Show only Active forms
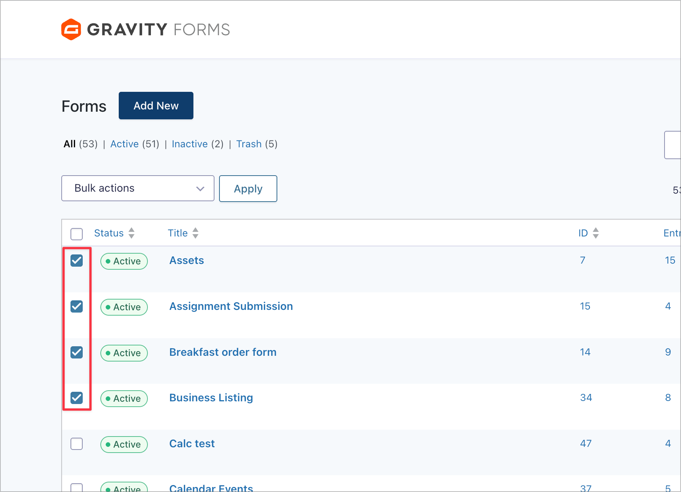This screenshot has height=492, width=681. click(x=124, y=144)
